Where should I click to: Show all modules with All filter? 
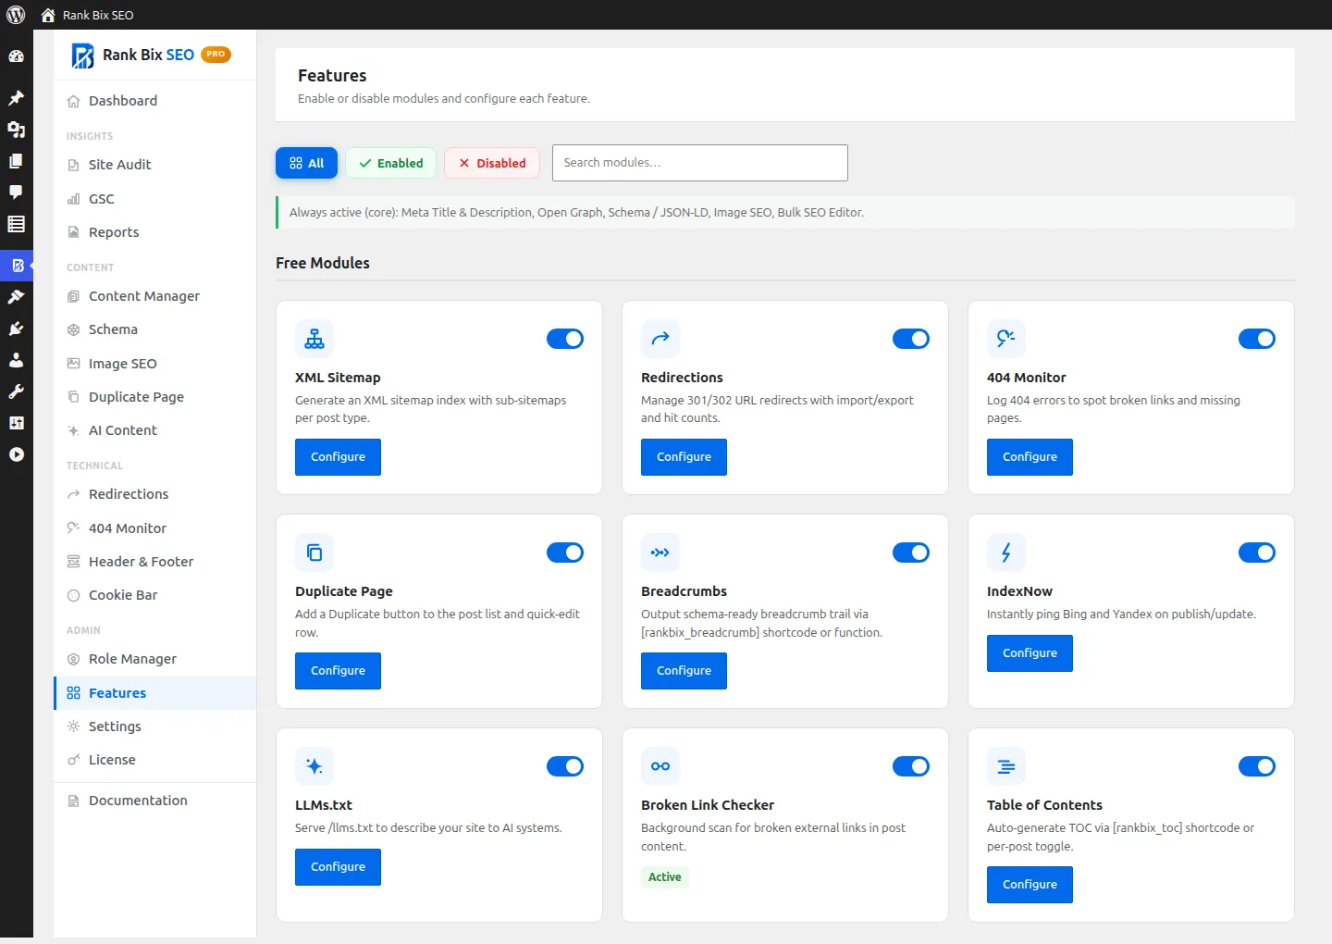point(306,163)
